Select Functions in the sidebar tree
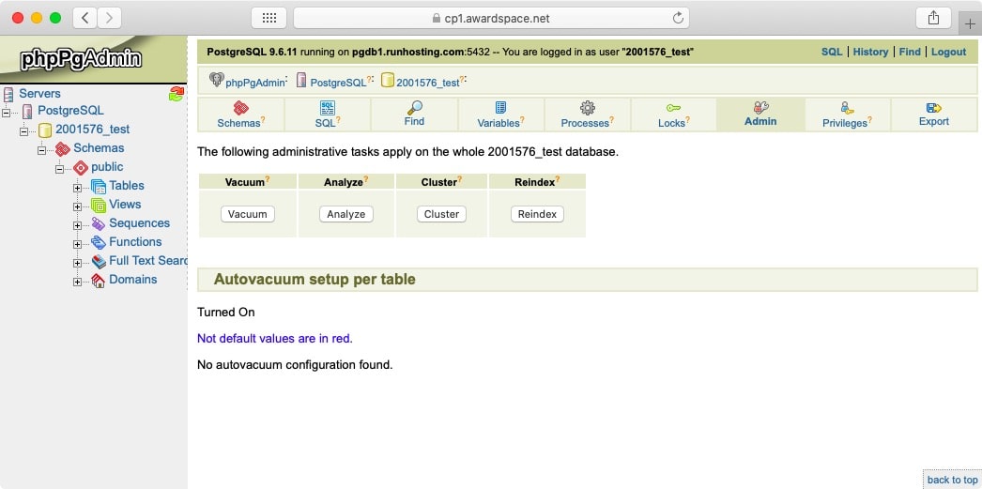 click(x=135, y=242)
